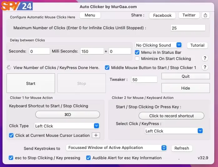This screenshot has height=167, width=218.
Task: Click the plus crosshair location picker
Action: (96, 135)
